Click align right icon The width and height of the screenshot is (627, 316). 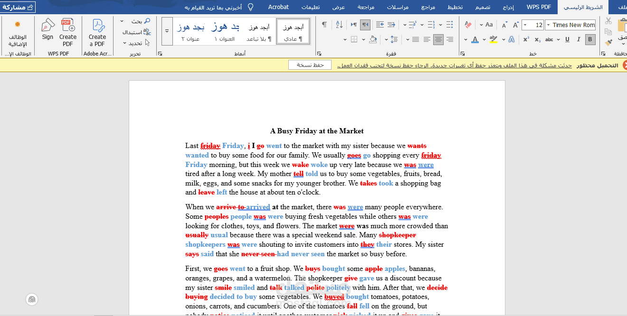(x=450, y=39)
